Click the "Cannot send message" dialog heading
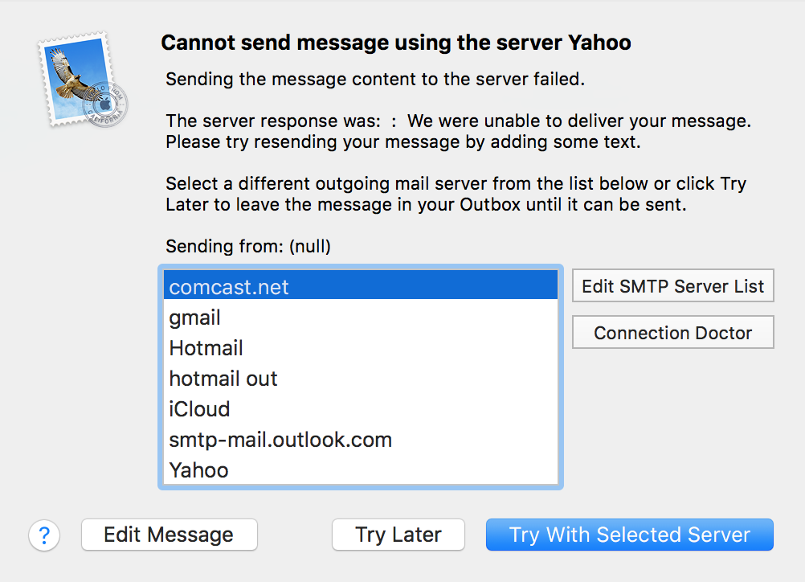The image size is (805, 582). pyautogui.click(x=396, y=43)
